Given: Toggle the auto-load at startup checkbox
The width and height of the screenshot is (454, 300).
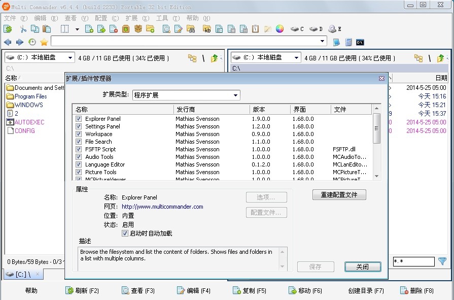Looking at the screenshot, I should coord(125,234).
